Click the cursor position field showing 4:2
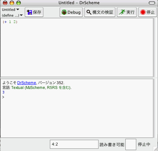 [x=74, y=144]
